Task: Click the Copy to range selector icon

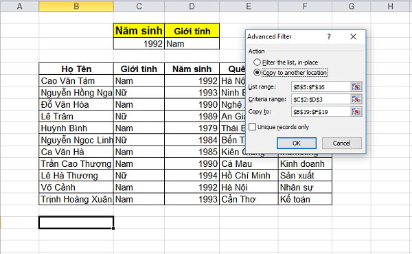Action: [x=356, y=112]
